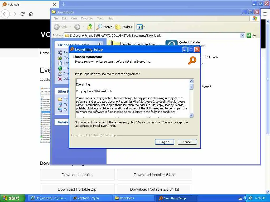Click the Go button beside address bar
The image size is (270, 202).
pos(251,36)
